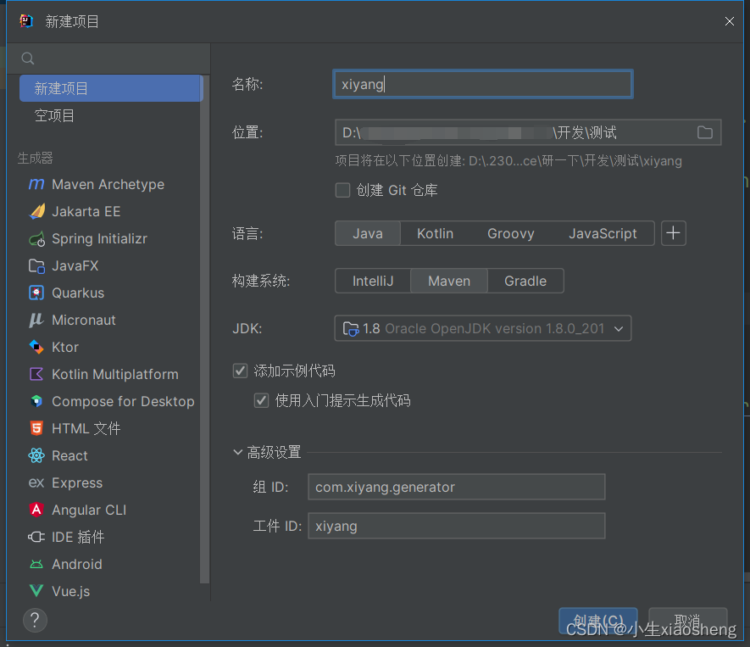Click the Spring Initializr icon
Screen dimensions: 750x647
36,239
